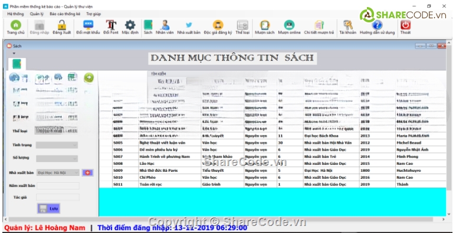Click the 'Dế mèn phiêu lưu ký' title cell
Viewport: 453px width, 233px height.
170,149
